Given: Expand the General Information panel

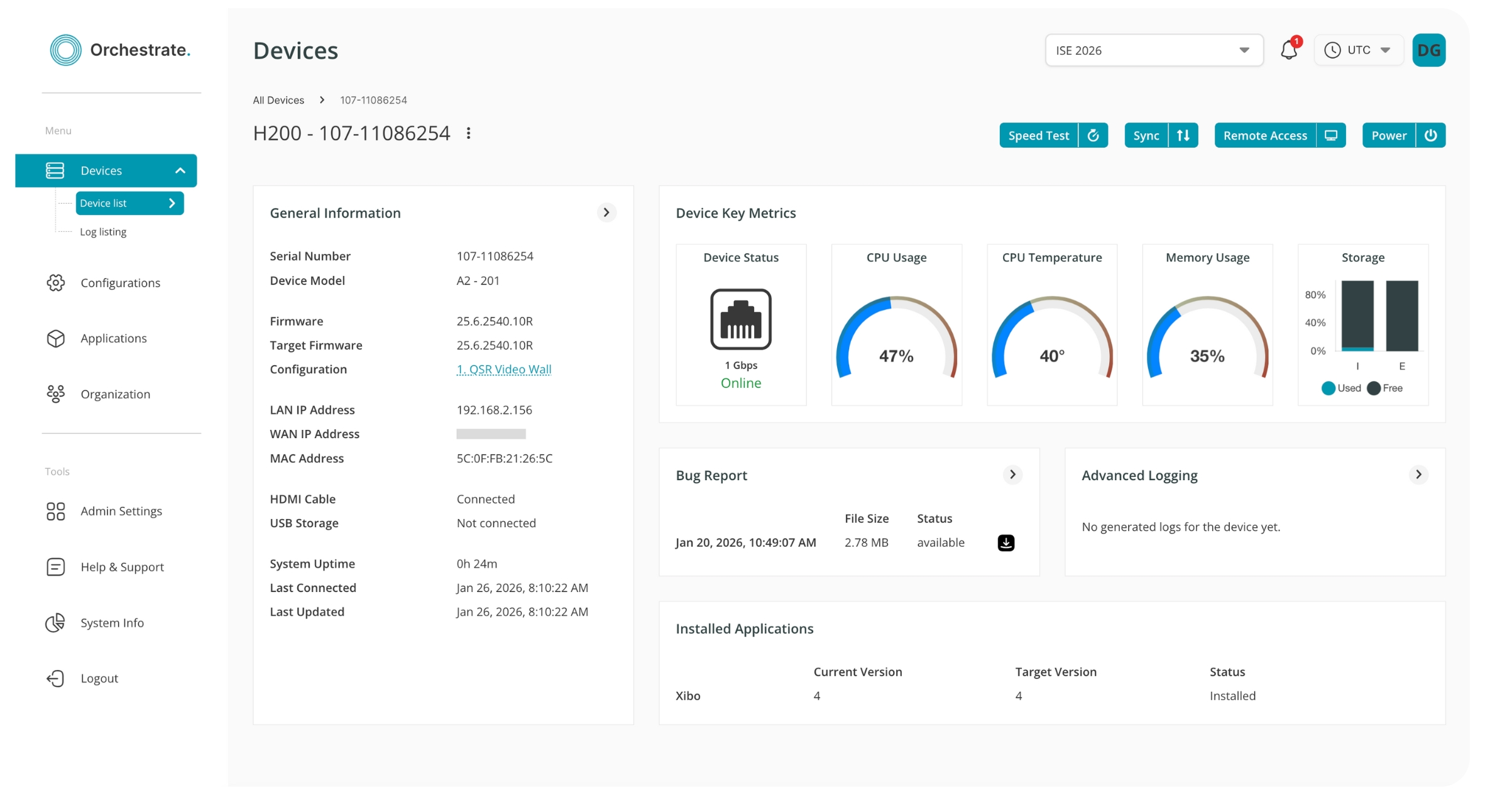Looking at the screenshot, I should click(606, 212).
